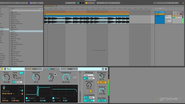Switch to the High band tab
This screenshot has width=185, height=104.
click(x=69, y=69)
